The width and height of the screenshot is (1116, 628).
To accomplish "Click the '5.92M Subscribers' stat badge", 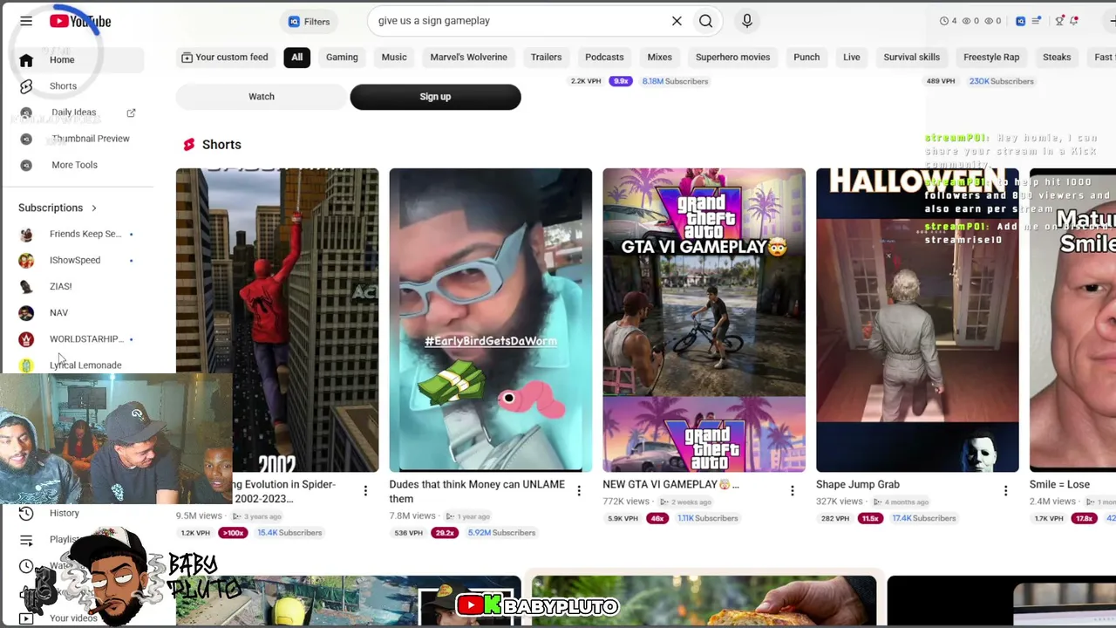I will point(501,533).
